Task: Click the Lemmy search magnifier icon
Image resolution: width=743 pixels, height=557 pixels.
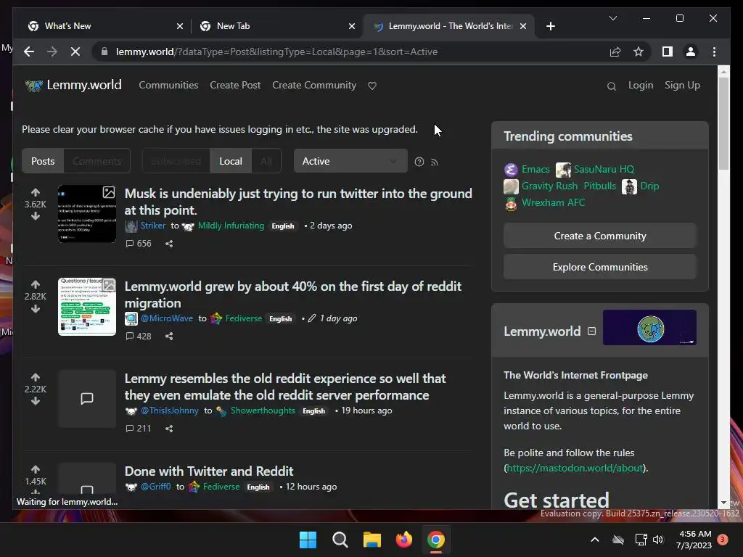Action: pos(611,86)
